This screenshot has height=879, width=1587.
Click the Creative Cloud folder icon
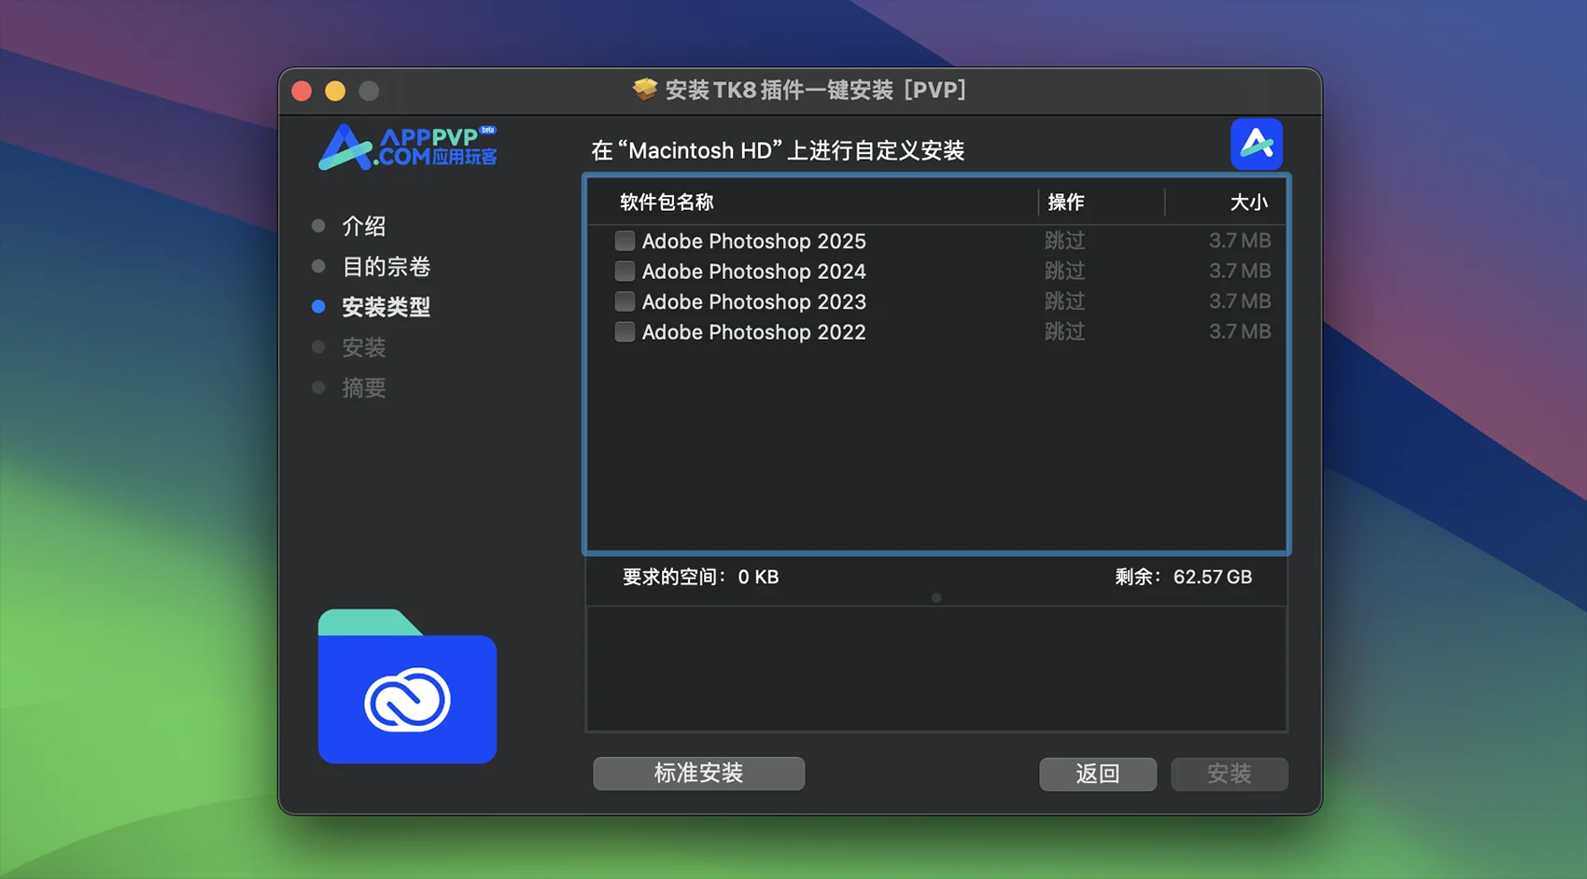coord(407,687)
